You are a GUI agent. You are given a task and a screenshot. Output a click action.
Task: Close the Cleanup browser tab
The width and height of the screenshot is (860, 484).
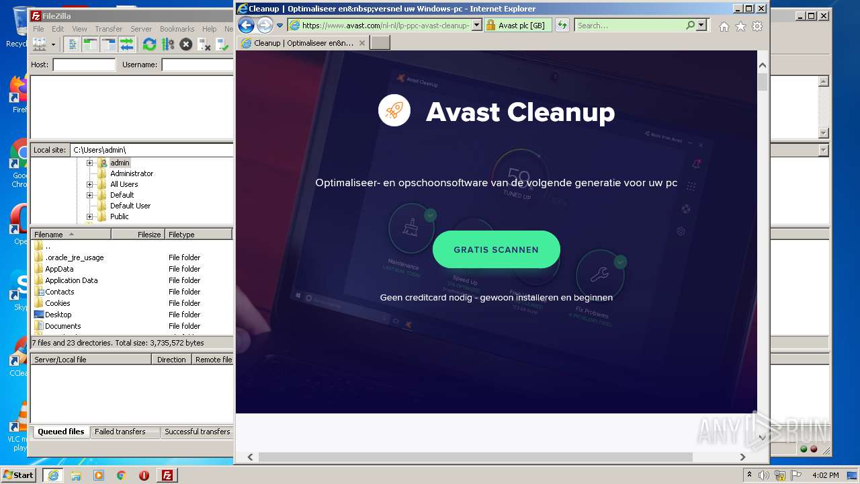point(362,43)
